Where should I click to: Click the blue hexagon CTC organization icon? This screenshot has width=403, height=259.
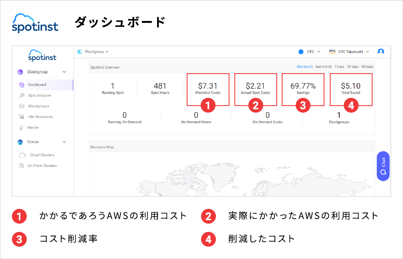pyautogui.click(x=301, y=52)
